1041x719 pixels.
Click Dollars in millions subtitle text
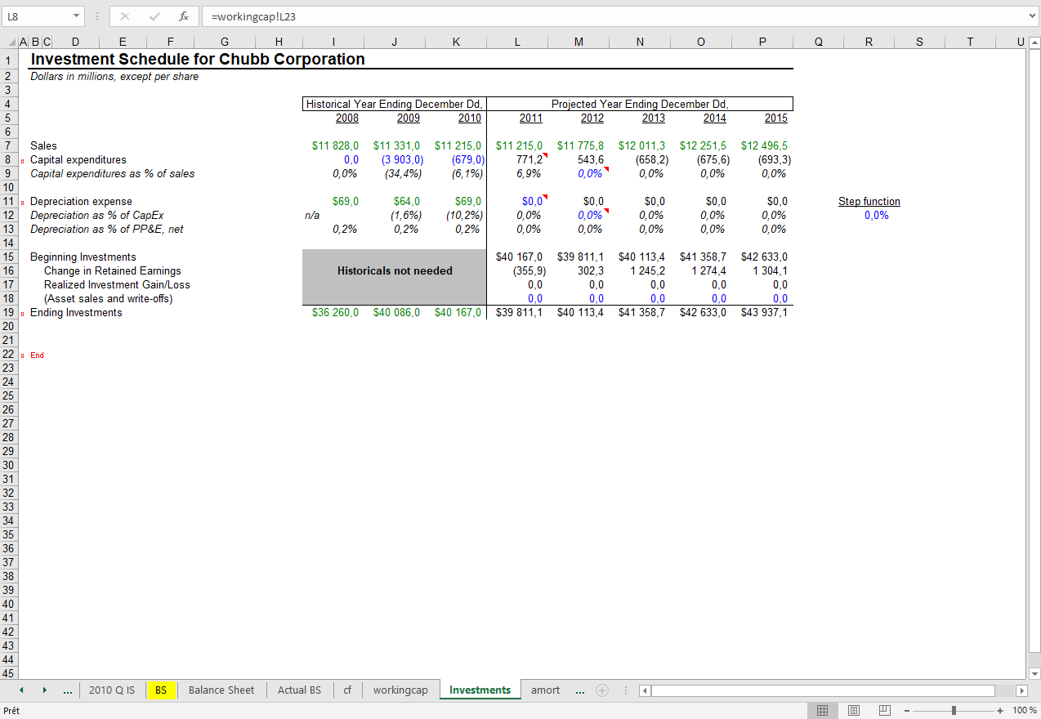click(x=114, y=76)
